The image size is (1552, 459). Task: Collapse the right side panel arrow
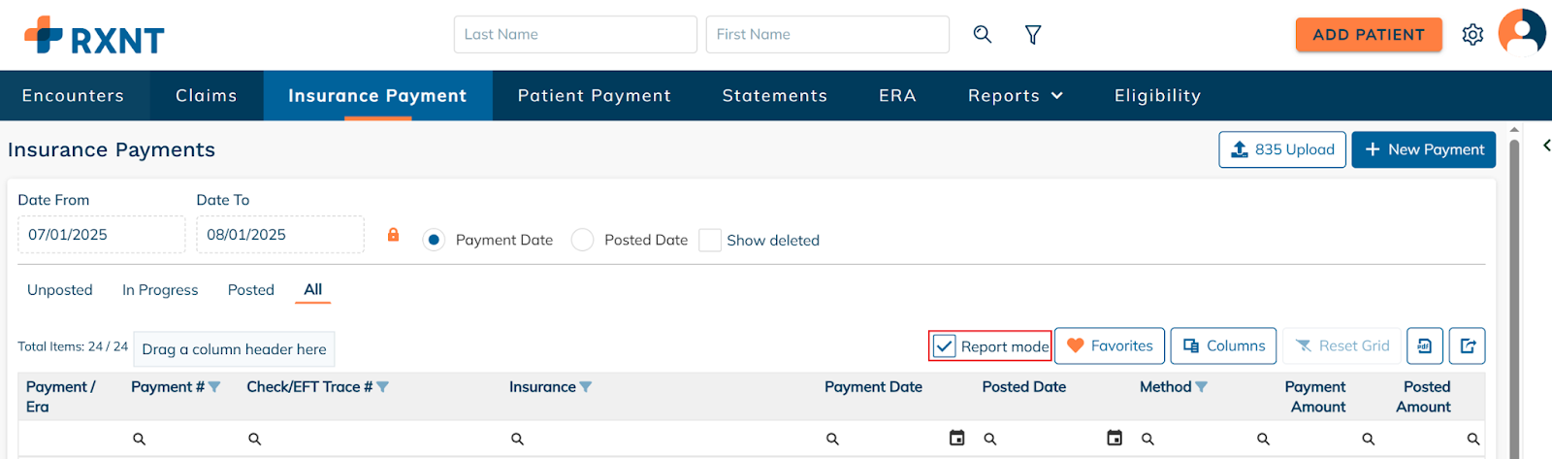pos(1546,146)
